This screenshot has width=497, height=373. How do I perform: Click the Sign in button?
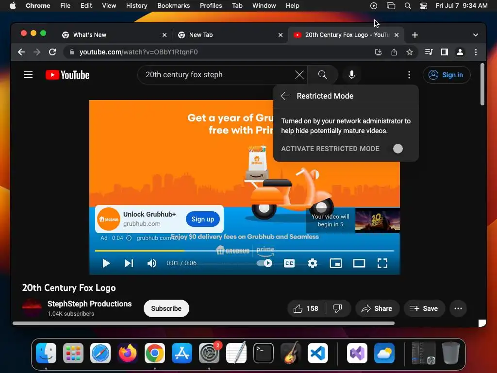click(x=447, y=75)
